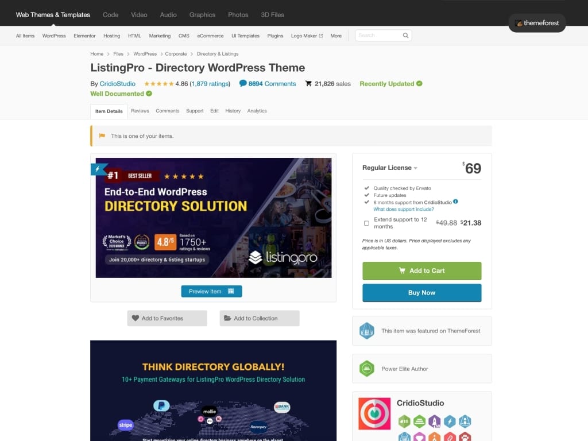
Task: Click Add to Collection button
Action: 260,318
